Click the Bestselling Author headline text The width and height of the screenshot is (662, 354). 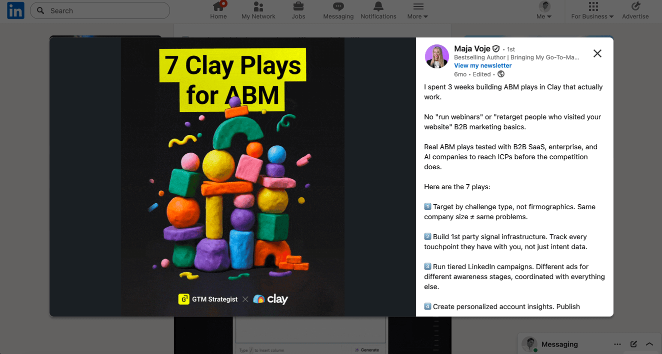(x=516, y=57)
